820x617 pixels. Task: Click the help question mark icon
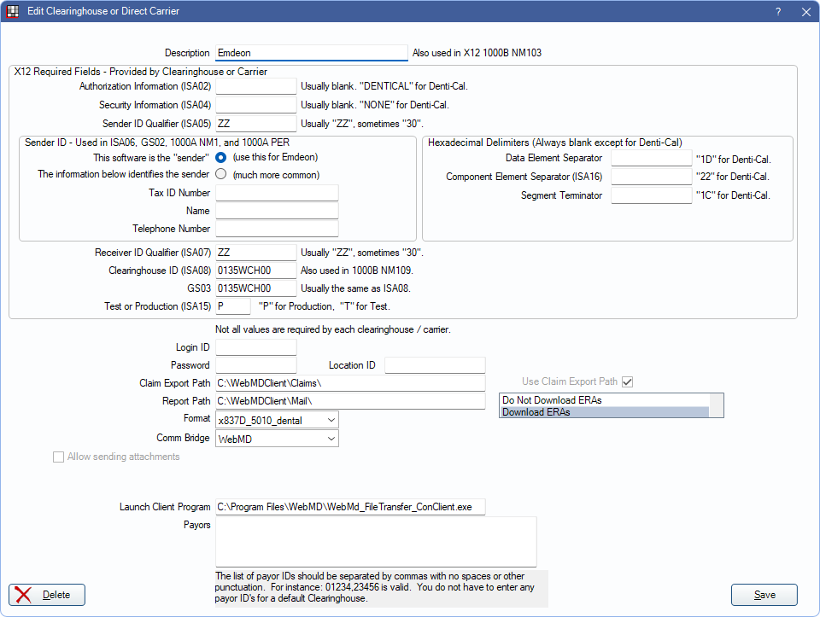point(777,12)
